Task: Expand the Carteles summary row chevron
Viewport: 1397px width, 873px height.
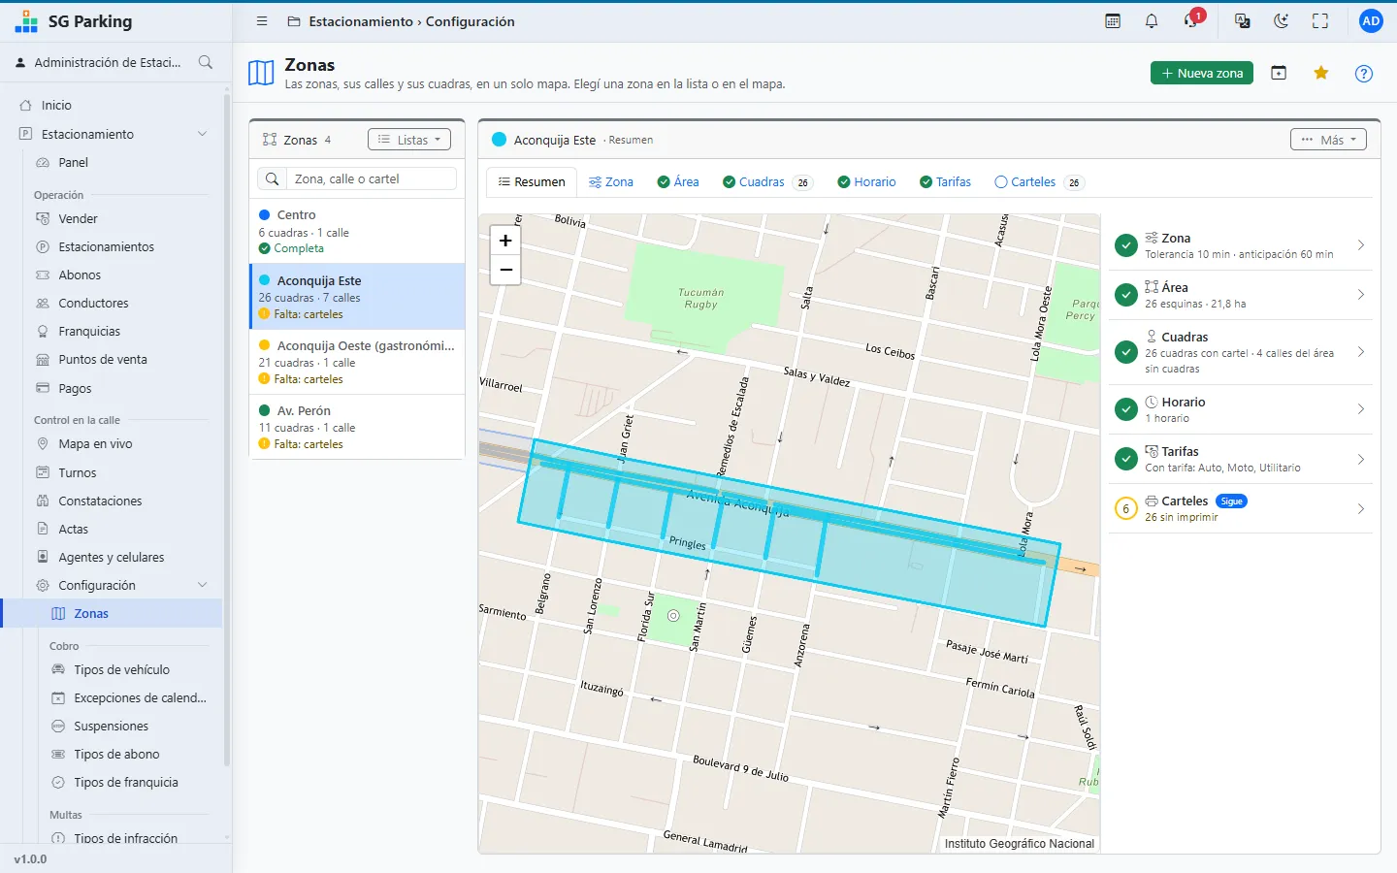Action: coord(1361,508)
